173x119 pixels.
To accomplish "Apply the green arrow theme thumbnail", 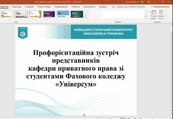I will pos(35,14).
